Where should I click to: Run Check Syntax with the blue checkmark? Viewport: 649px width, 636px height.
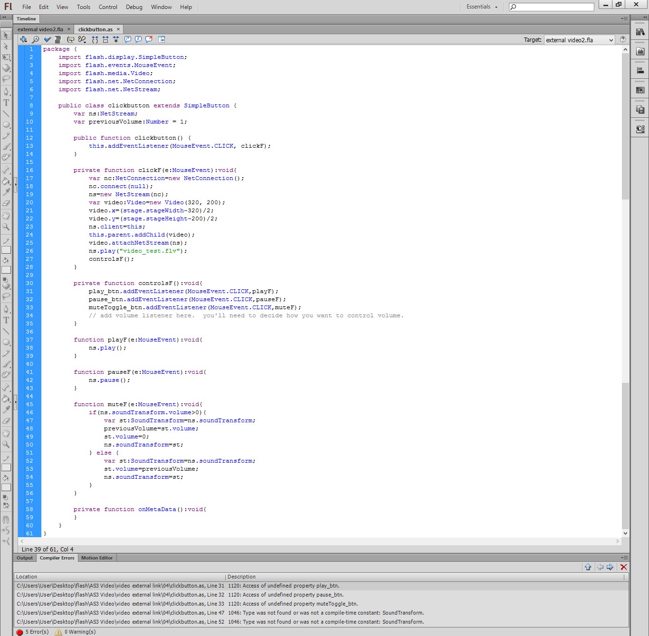pyautogui.click(x=47, y=39)
